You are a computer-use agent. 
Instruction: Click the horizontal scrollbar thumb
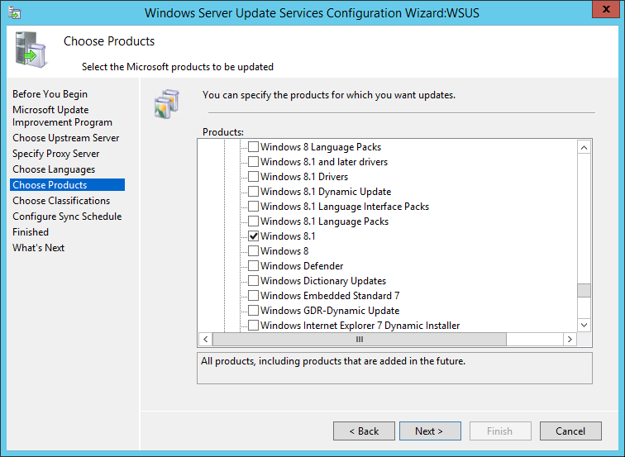tap(360, 339)
